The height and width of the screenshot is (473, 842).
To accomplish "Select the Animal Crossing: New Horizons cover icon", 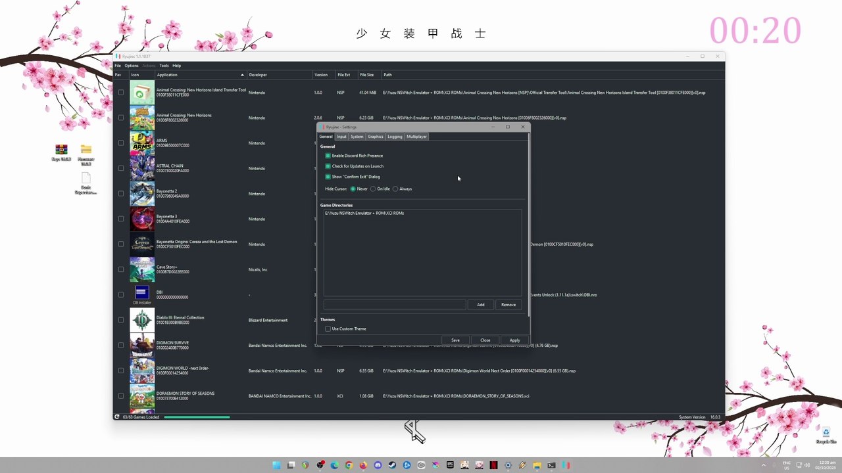I will [x=142, y=118].
